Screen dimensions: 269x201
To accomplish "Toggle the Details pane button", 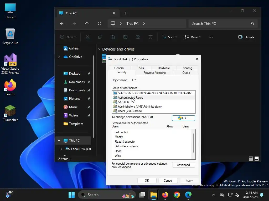I will click(x=246, y=37).
